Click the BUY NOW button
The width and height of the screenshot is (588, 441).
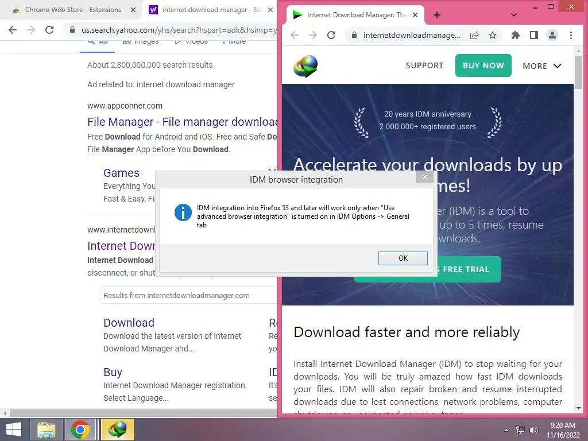483,65
